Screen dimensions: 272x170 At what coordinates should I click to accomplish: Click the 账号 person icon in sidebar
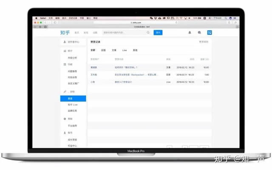[x=64, y=133]
